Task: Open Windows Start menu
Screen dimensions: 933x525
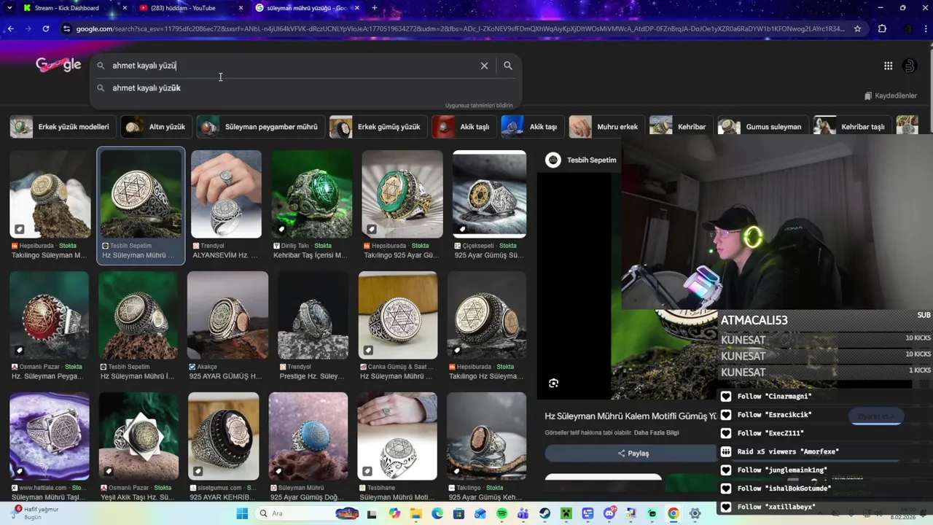Action: pyautogui.click(x=242, y=513)
